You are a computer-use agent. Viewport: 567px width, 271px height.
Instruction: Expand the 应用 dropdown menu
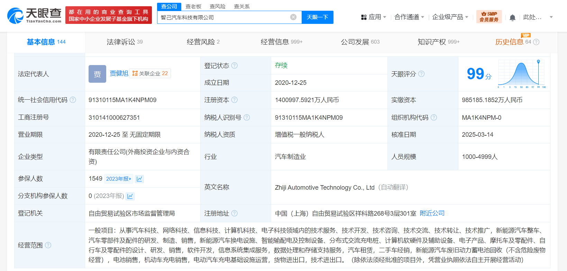click(x=374, y=17)
